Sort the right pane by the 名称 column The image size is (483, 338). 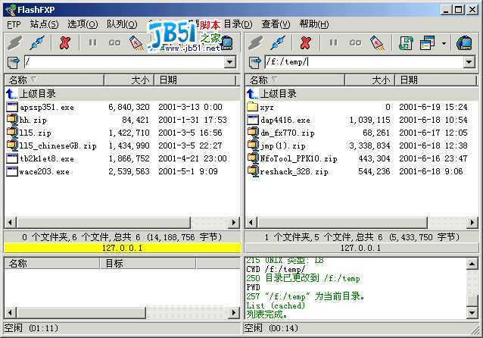[294, 80]
